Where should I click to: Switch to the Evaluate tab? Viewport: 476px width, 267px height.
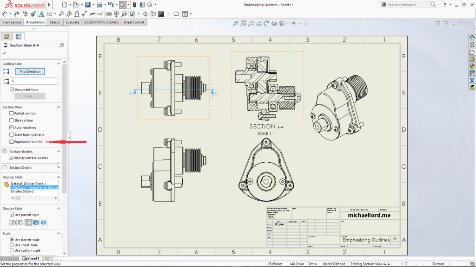tap(73, 22)
